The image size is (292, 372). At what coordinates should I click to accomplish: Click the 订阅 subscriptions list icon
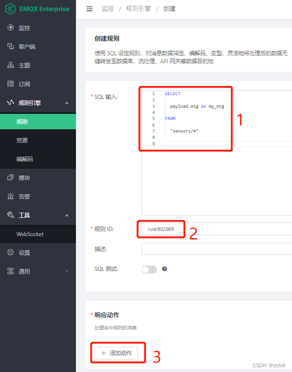pyautogui.click(x=10, y=84)
